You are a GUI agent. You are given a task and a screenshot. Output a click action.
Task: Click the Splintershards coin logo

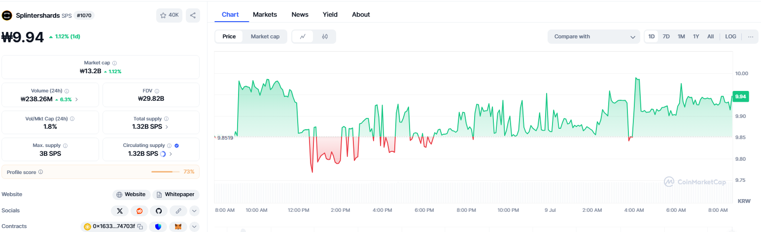click(7, 15)
